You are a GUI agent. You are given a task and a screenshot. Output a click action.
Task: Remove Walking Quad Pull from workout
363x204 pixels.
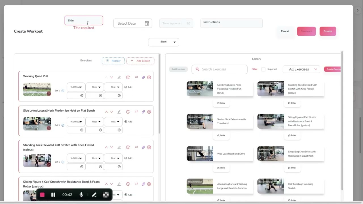point(149,77)
